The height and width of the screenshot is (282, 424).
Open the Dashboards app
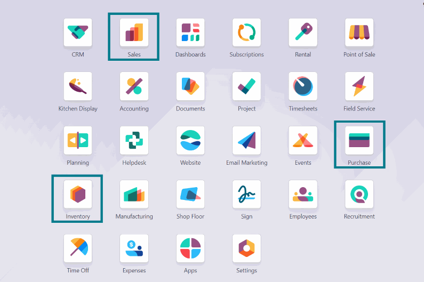point(190,33)
